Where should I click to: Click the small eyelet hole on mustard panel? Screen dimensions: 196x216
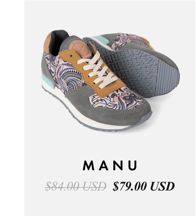(x=71, y=56)
